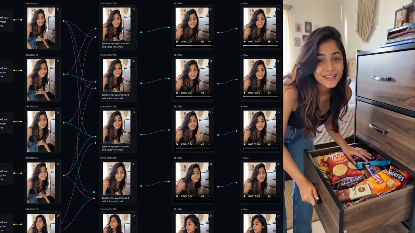Click the corner play icon on Creator 03 row's Edited card
The width and height of the screenshot is (415, 233).
(x=211, y=112)
